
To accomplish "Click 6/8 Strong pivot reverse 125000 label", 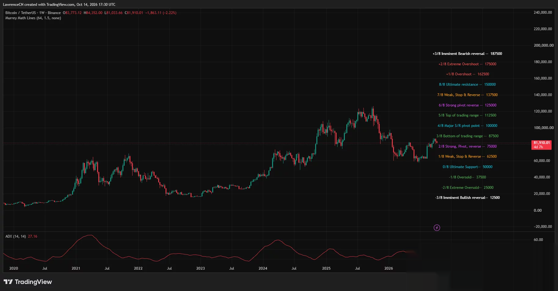I will point(468,105).
